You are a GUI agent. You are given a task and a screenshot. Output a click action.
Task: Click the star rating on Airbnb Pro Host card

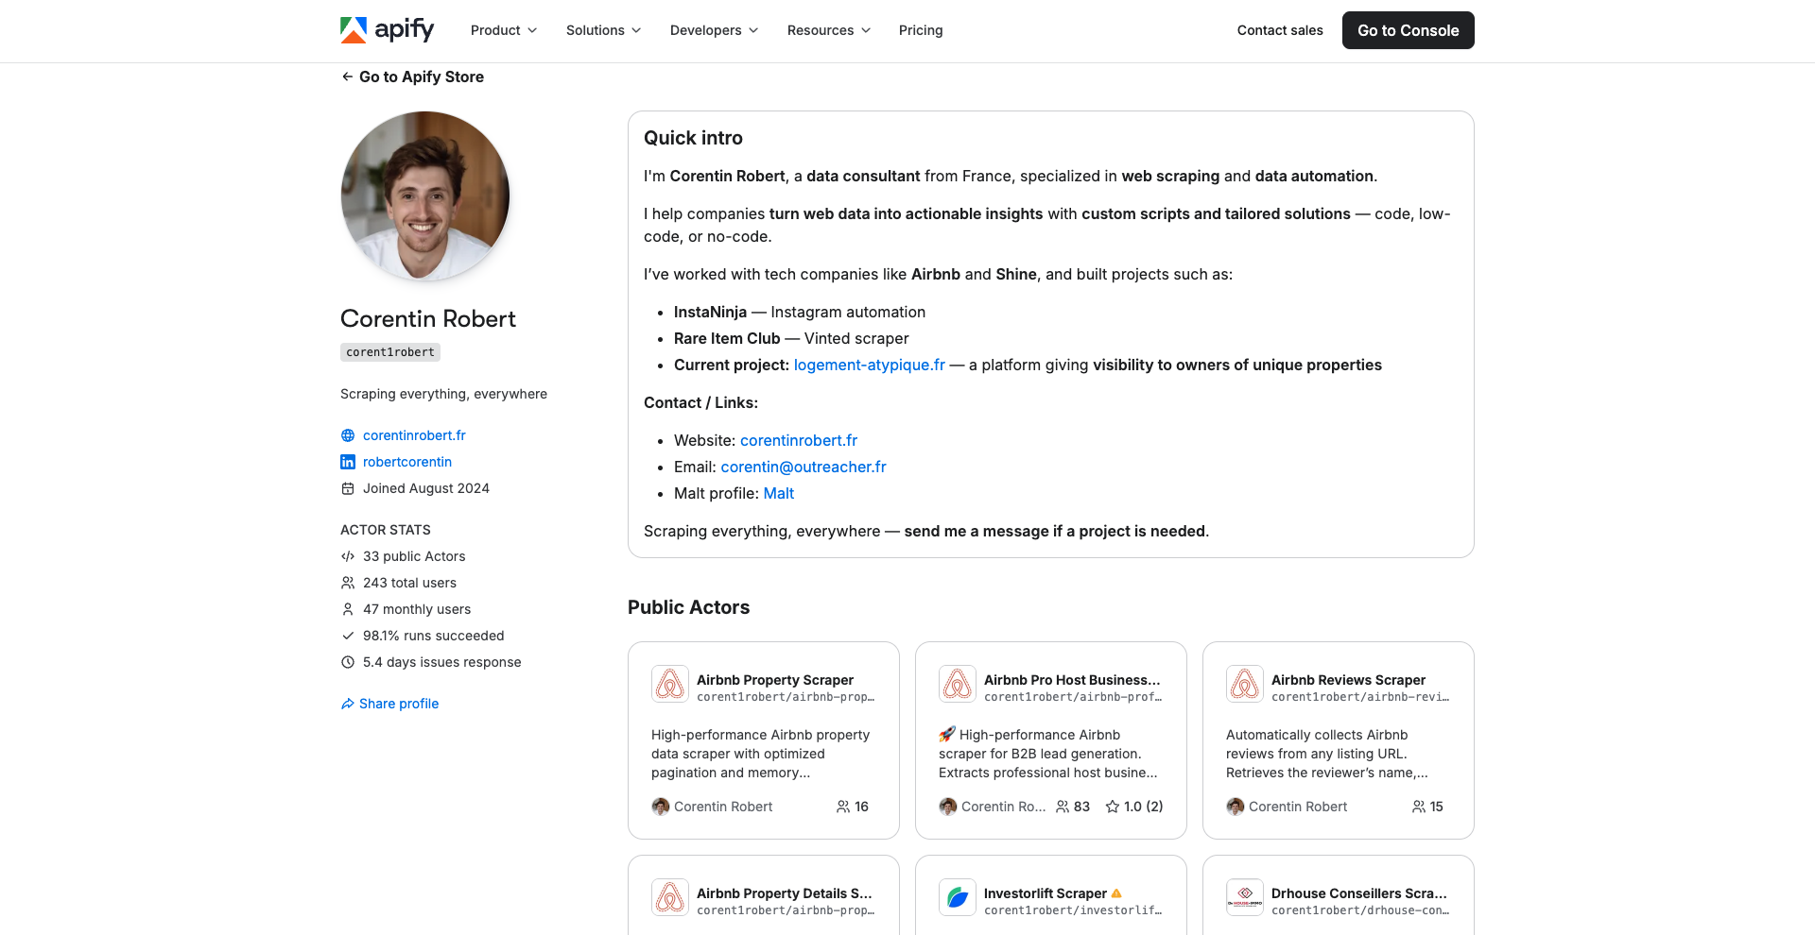(x=1134, y=807)
